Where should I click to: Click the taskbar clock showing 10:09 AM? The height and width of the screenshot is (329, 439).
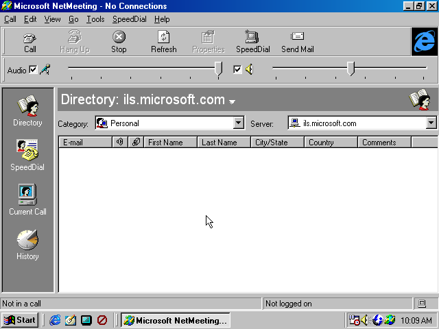tap(416, 320)
